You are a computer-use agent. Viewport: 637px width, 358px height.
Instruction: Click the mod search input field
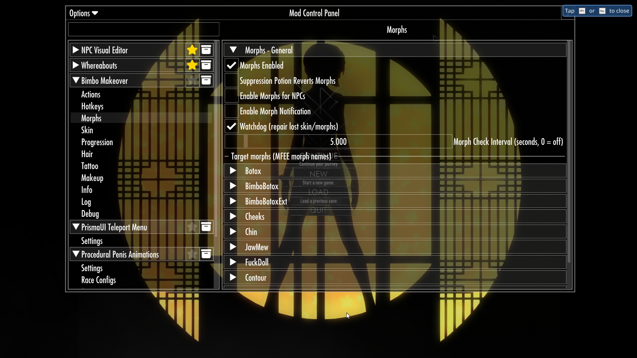click(144, 29)
